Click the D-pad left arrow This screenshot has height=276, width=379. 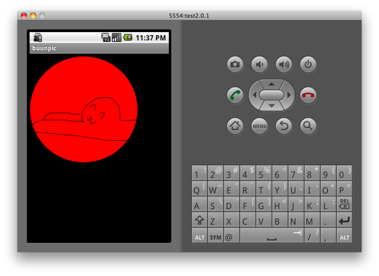[254, 95]
